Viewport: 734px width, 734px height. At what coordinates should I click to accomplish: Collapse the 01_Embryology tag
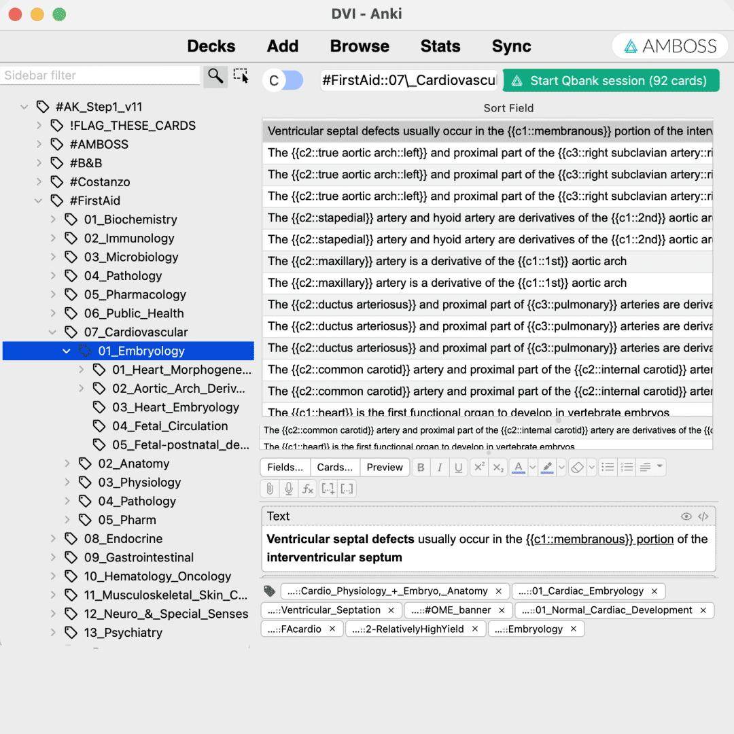point(67,351)
